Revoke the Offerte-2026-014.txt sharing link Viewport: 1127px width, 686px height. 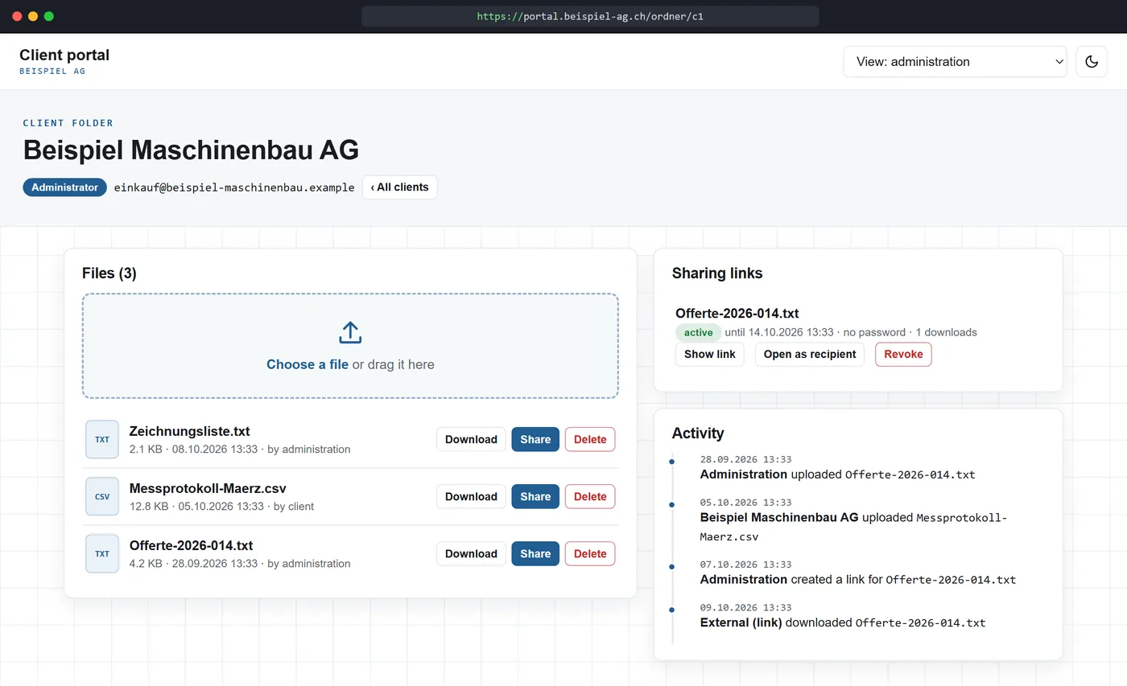pyautogui.click(x=903, y=354)
